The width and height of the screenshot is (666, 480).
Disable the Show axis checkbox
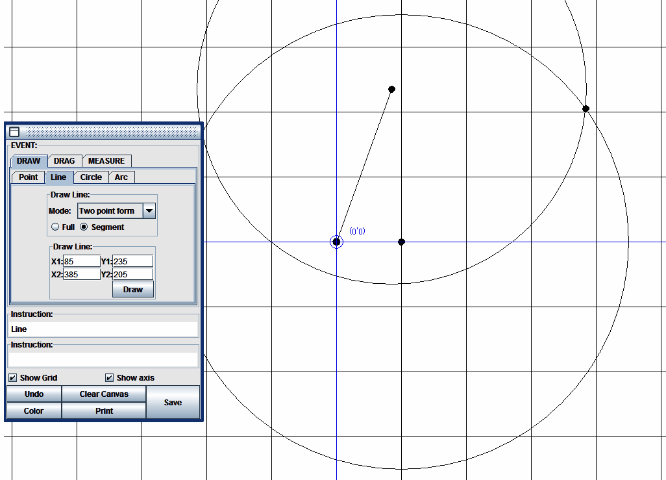(x=110, y=378)
